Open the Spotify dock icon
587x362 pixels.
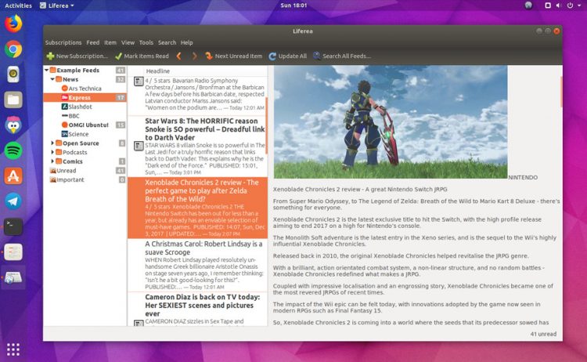pyautogui.click(x=13, y=150)
